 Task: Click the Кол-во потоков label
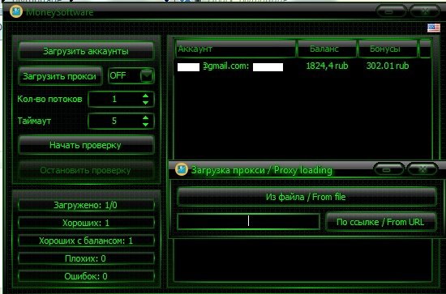pos(49,99)
